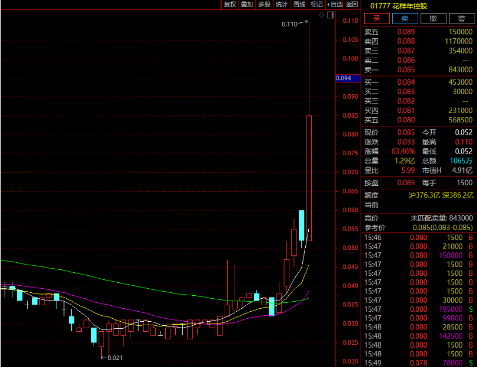
Task: Add stock to watchlist via +自选
Action: tap(334, 5)
